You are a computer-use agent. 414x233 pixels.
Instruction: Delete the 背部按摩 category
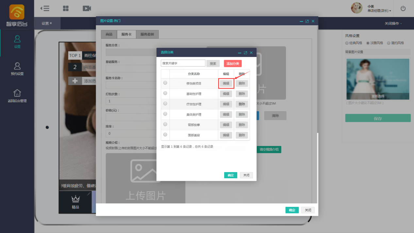point(242,125)
